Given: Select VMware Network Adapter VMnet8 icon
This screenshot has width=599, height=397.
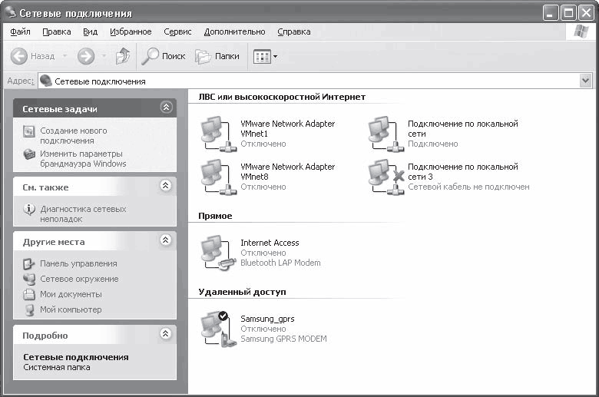Looking at the screenshot, I should 219,177.
